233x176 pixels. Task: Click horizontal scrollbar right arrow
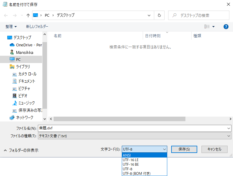tap(230, 119)
